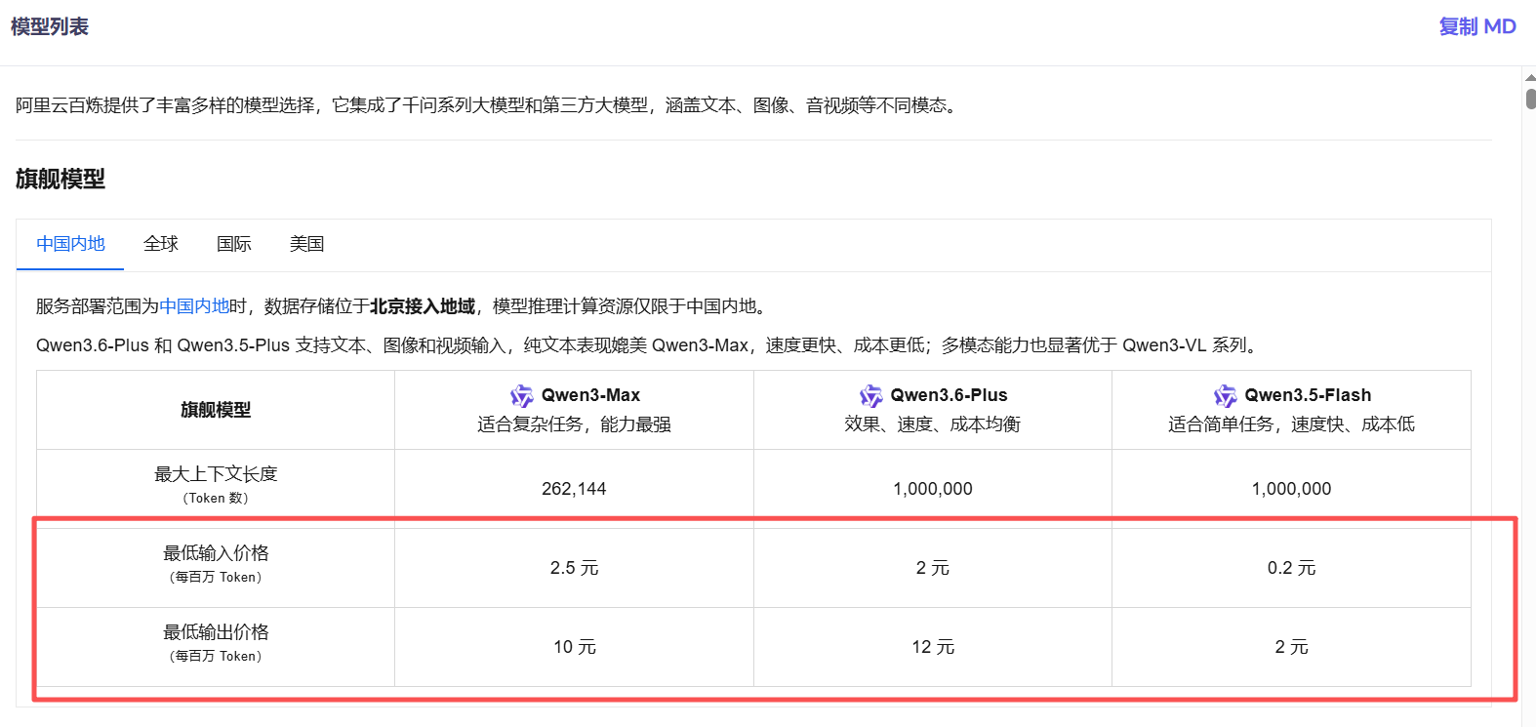Switch to the 中国内地 tab
The height and width of the screenshot is (727, 1536).
coord(70,244)
